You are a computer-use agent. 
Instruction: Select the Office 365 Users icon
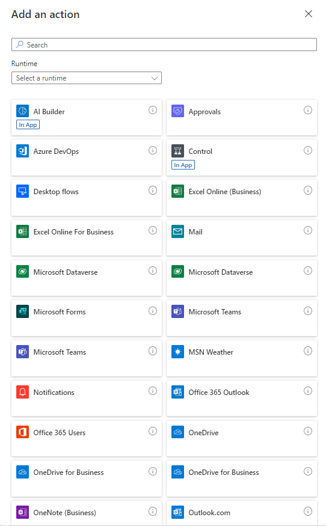22,432
